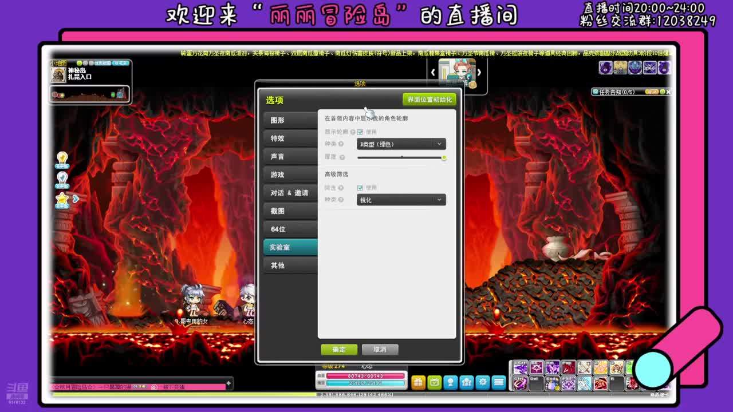Open the green calendar event icon
Image resolution: width=733 pixels, height=412 pixels.
click(435, 382)
